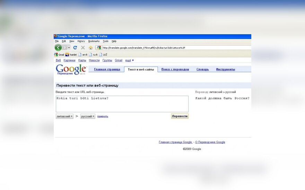The width and height of the screenshot is (305, 190).
Task: Reload the page with the refresh icon
Action: (75, 48)
